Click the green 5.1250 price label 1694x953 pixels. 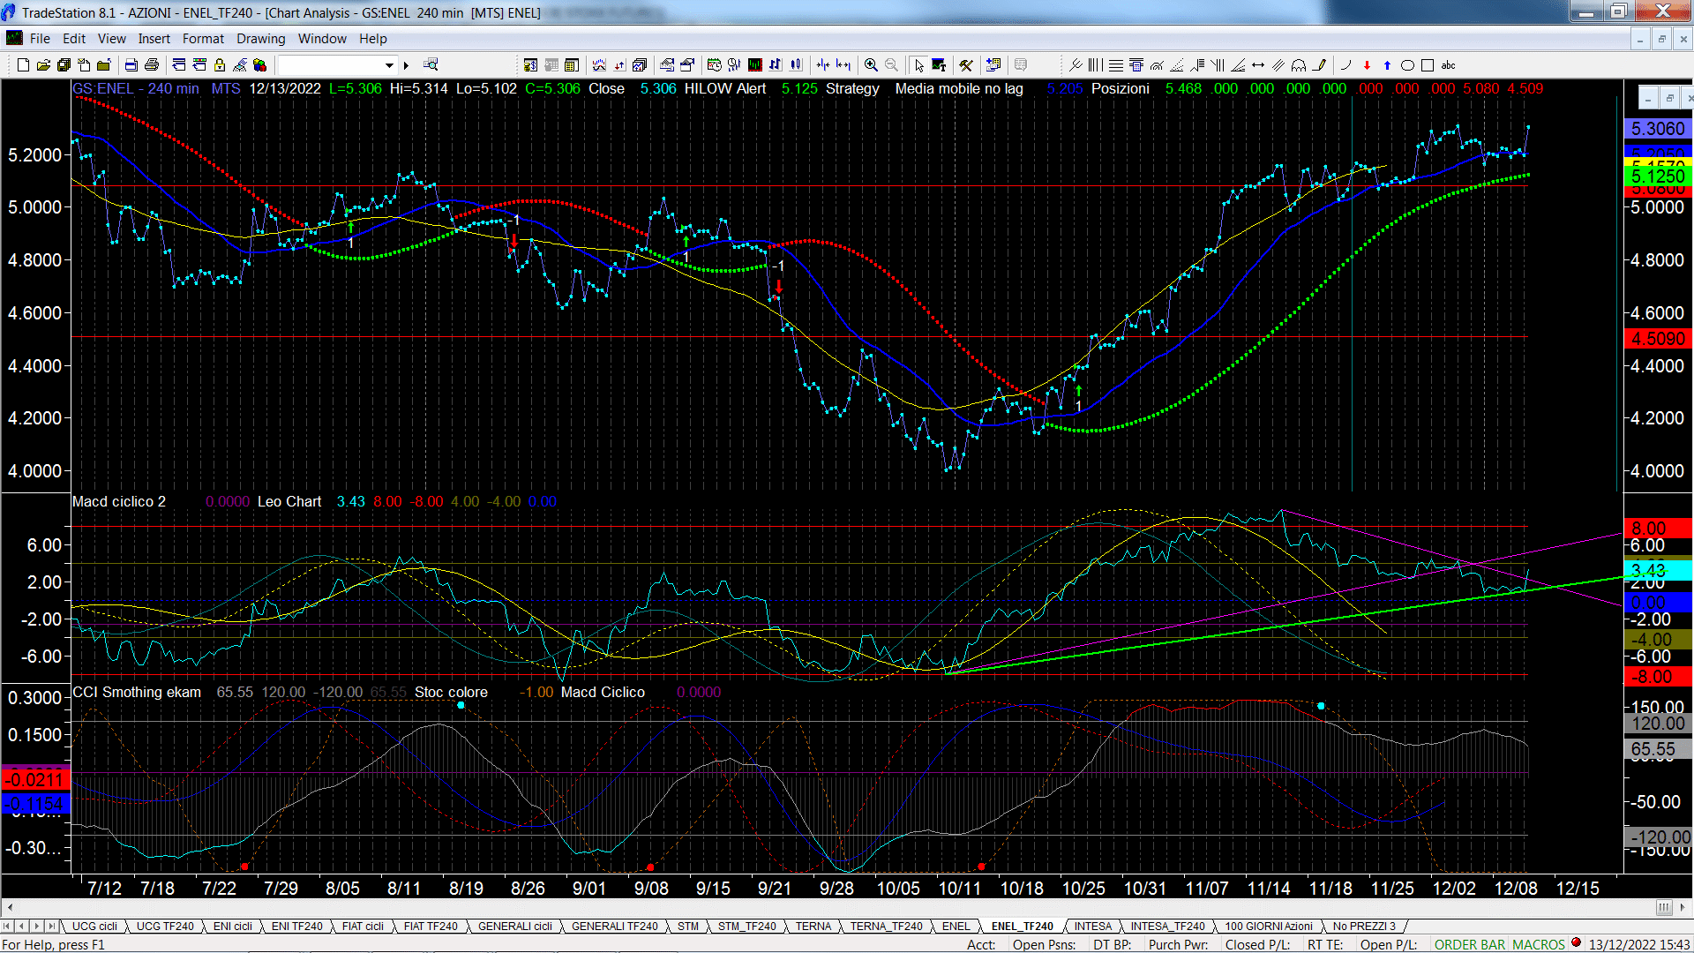(1657, 176)
